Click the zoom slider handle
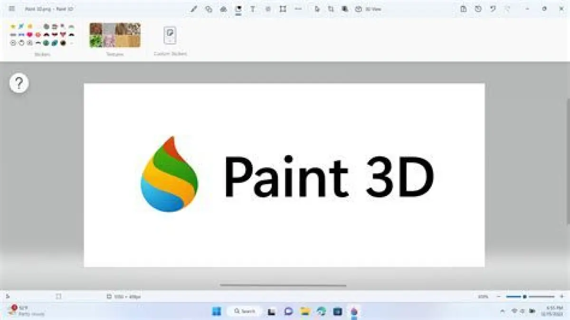The image size is (570, 320). [x=524, y=297]
